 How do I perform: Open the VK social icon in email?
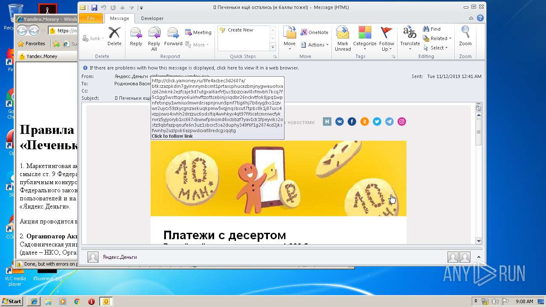point(340,122)
